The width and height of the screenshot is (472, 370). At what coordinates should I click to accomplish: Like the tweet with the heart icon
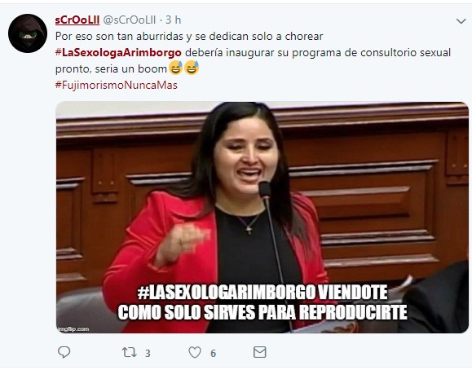click(x=195, y=352)
